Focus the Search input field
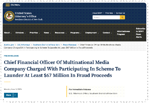 pos(106,17)
